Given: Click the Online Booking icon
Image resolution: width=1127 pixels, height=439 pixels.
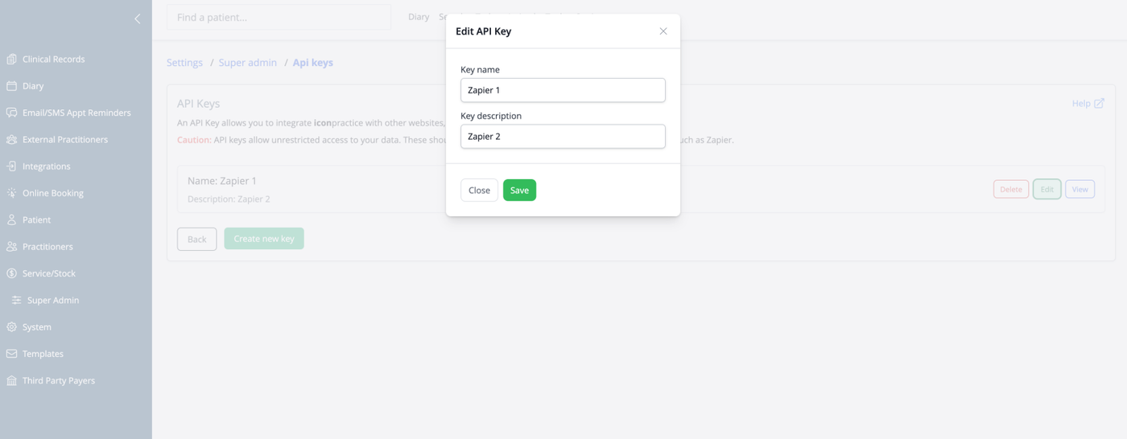Looking at the screenshot, I should coord(11,193).
